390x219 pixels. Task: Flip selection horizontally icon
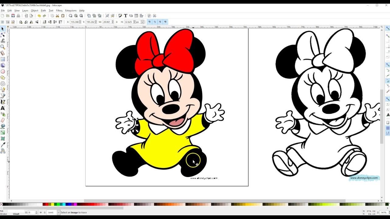click(x=31, y=22)
